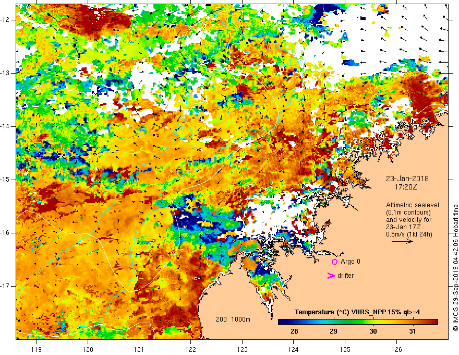The width and height of the screenshot is (459, 355).
Task: Click the longitude axis label 124
Action: tap(294, 349)
